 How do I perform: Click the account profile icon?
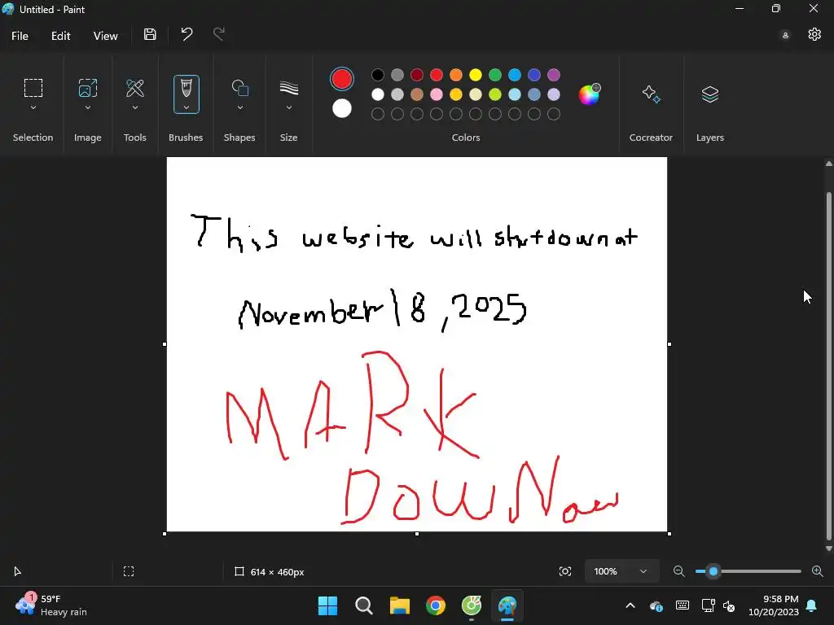[785, 36]
